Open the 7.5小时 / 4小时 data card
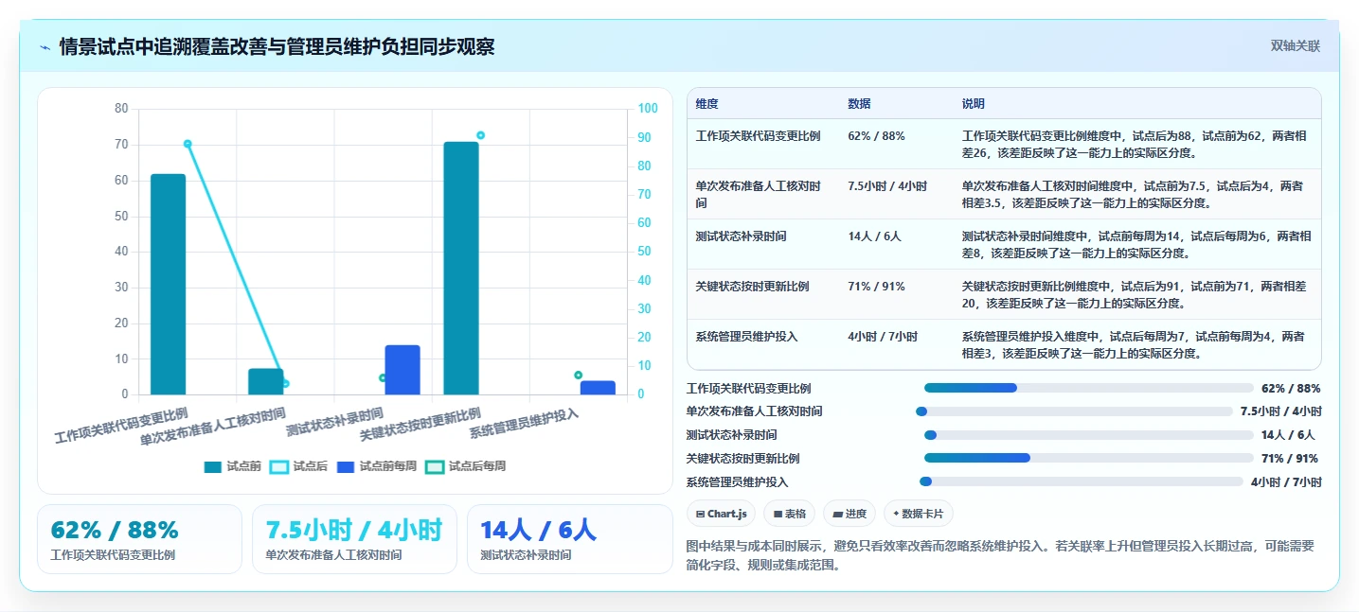Viewport: 1359px width, 612px height. (354, 539)
